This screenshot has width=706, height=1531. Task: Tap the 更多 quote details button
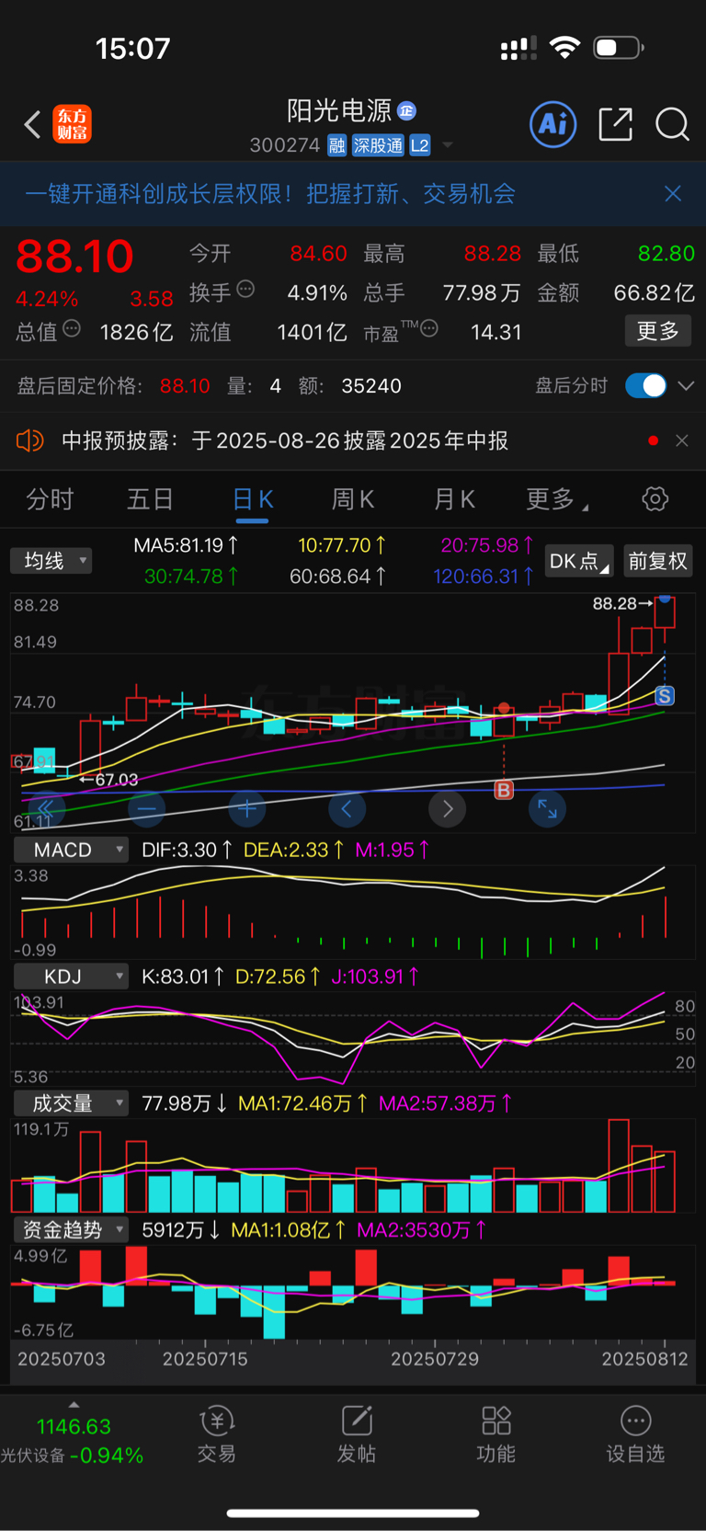[658, 331]
